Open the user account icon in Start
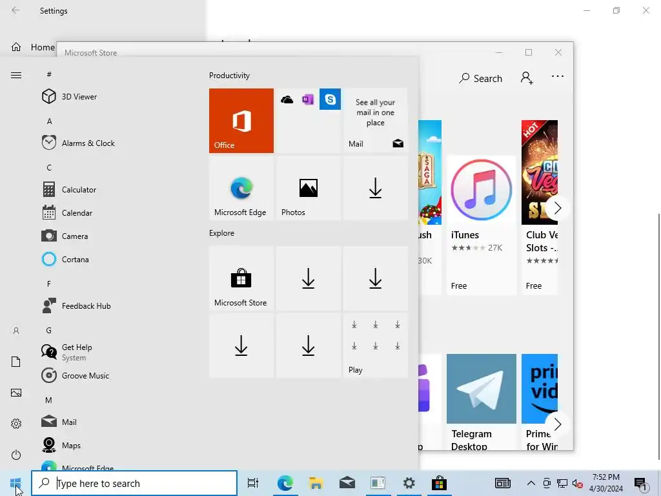 click(16, 331)
